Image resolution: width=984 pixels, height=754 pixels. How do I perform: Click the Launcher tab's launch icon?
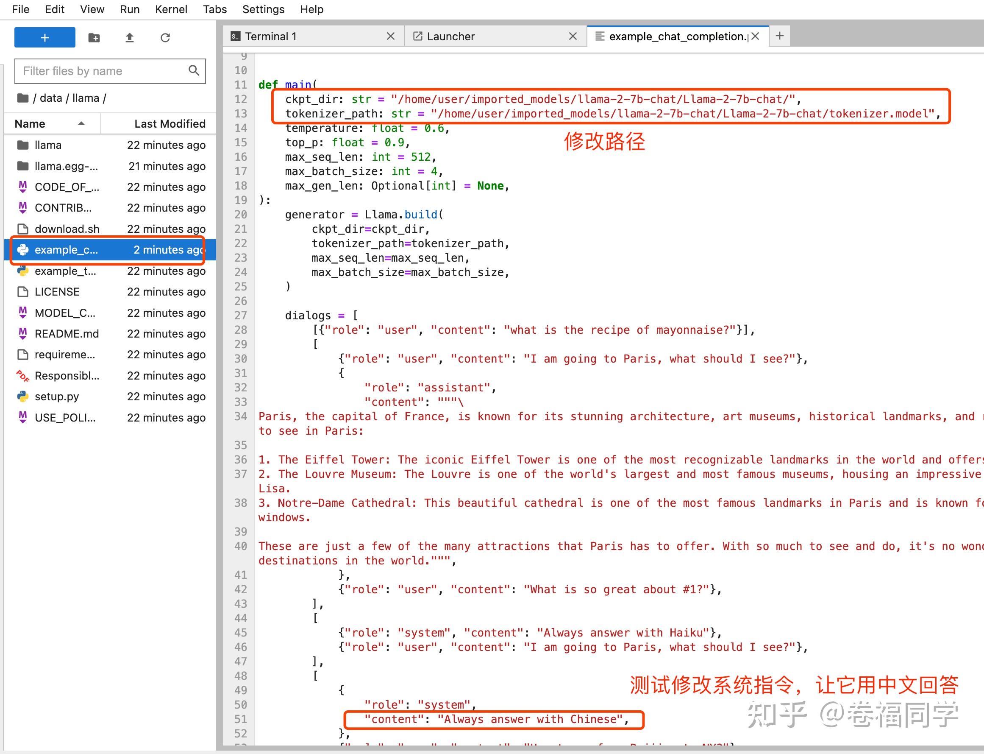pyautogui.click(x=417, y=36)
